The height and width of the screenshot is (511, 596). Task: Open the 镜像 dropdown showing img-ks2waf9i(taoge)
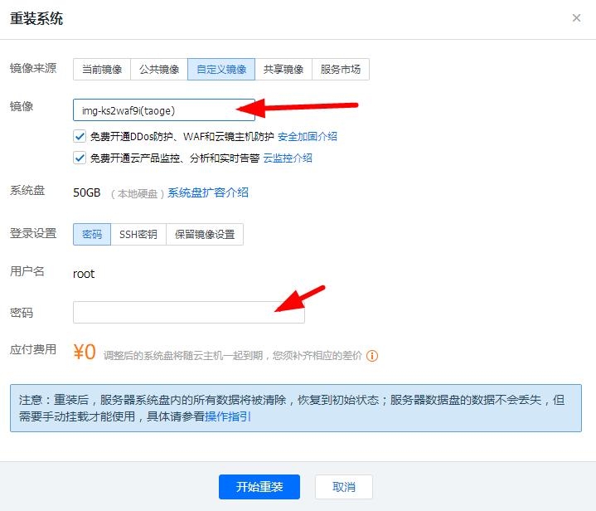163,110
